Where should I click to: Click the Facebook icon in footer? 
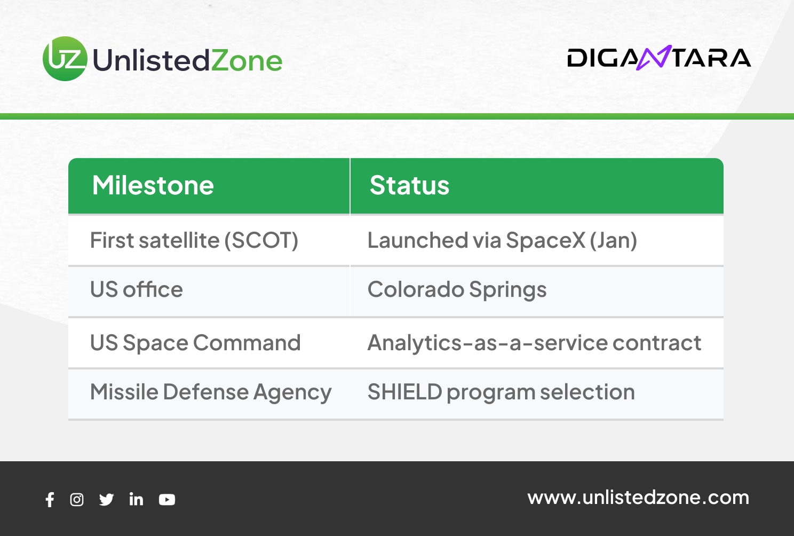pyautogui.click(x=50, y=500)
